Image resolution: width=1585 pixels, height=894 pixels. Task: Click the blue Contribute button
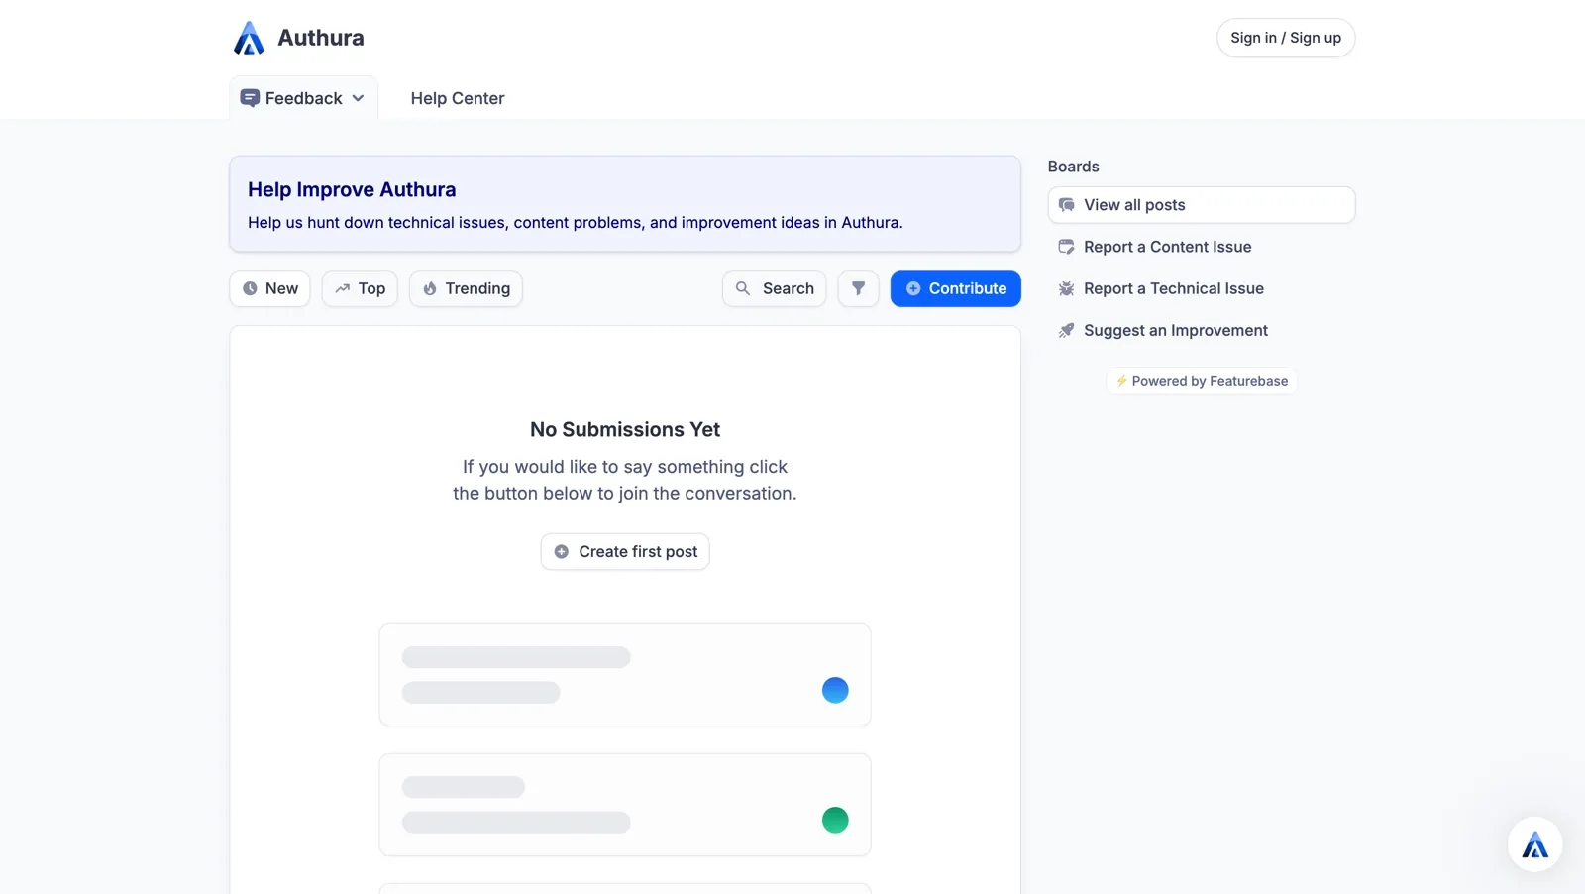956,288
